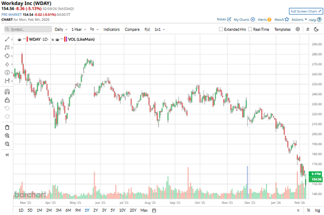324x215 pixels.
Task: Open the Actions dropdown
Action: pos(299,20)
